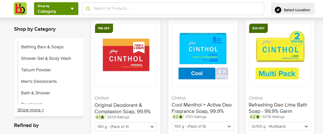Screen dimensions: 323x134
Task: Open the Shop by Category dropdown
Action: coord(56,9)
